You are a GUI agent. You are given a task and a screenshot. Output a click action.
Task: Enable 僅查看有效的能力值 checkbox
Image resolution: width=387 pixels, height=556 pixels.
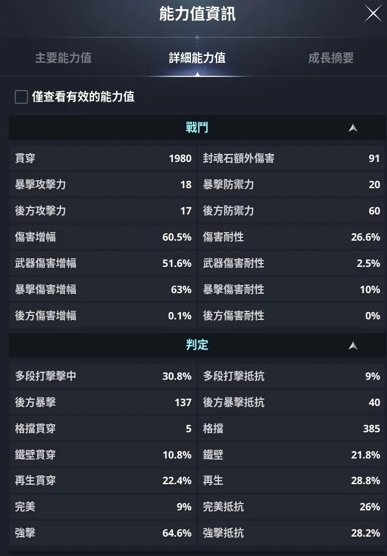tap(22, 97)
